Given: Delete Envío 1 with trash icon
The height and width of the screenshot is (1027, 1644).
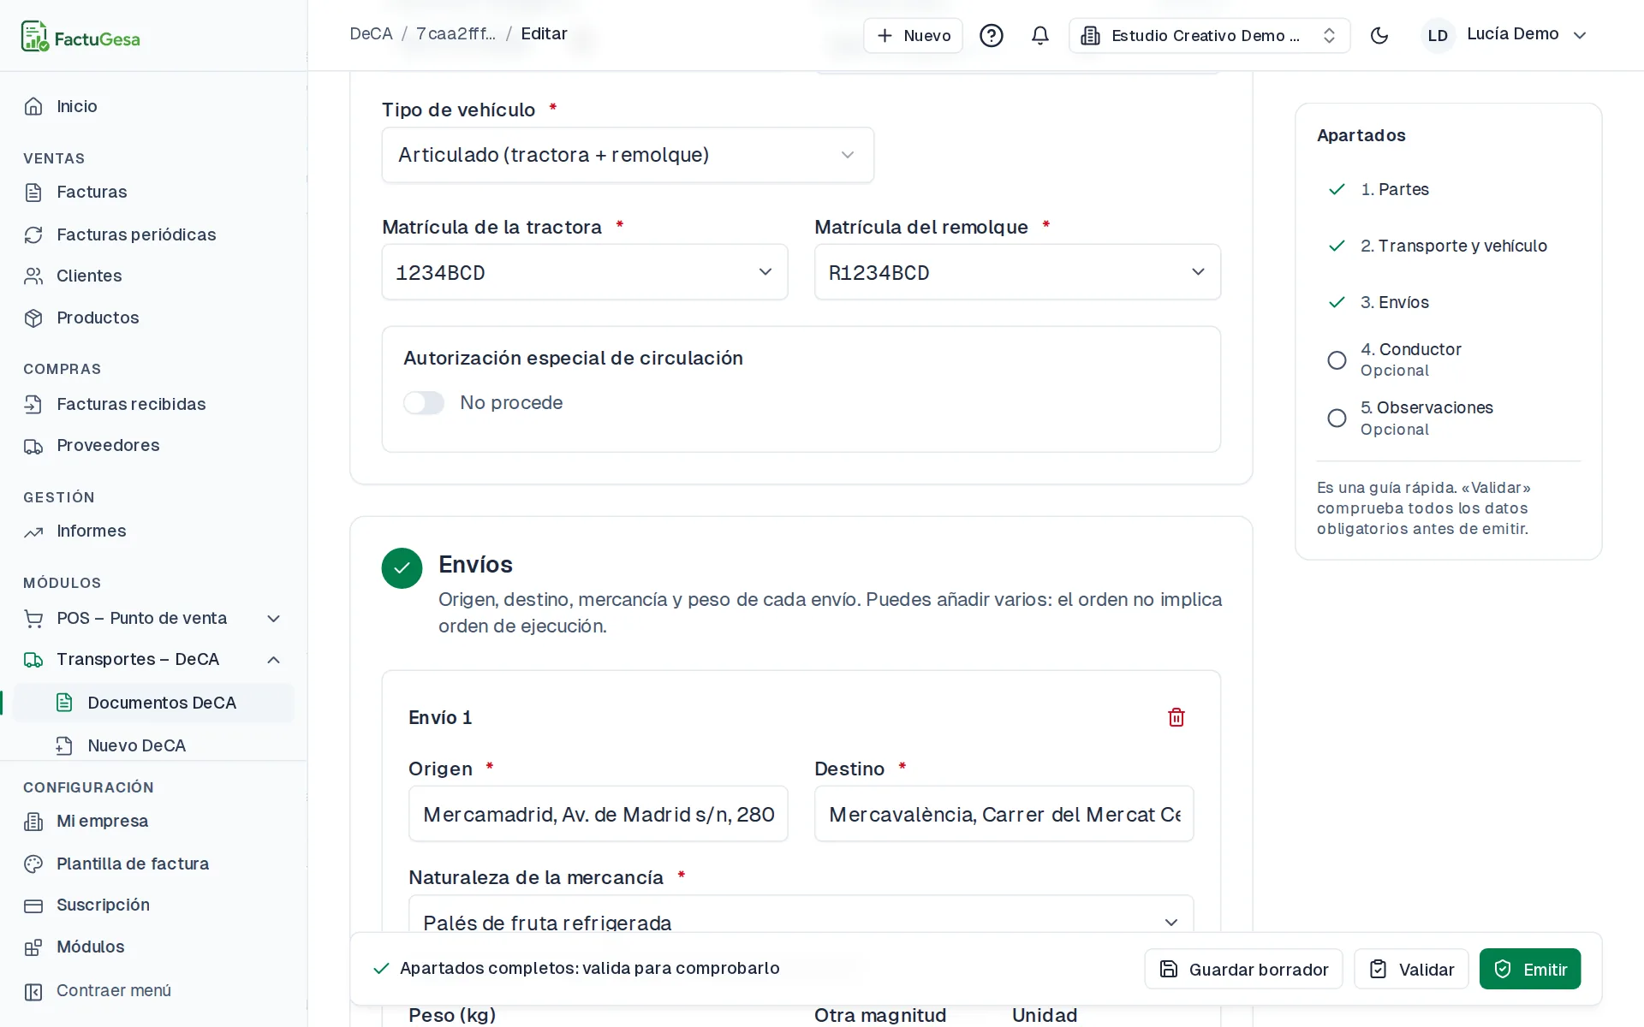Looking at the screenshot, I should 1176,717.
